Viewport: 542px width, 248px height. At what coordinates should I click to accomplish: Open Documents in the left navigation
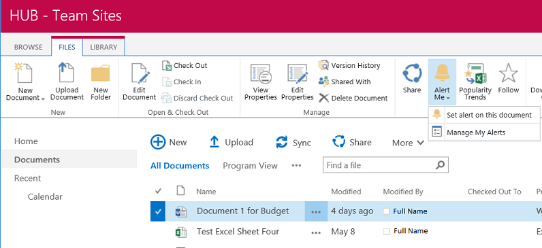[37, 160]
